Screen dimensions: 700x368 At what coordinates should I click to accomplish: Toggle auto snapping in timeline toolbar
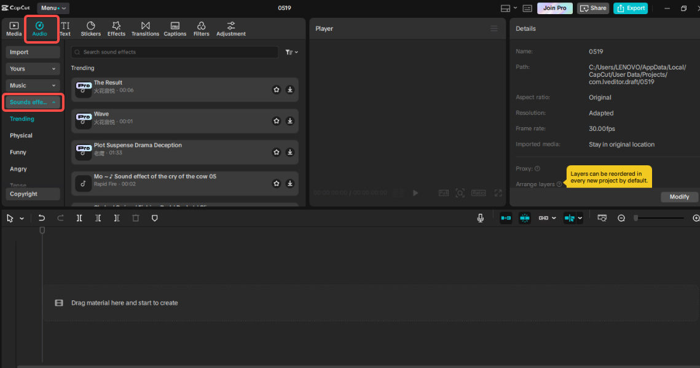click(525, 218)
